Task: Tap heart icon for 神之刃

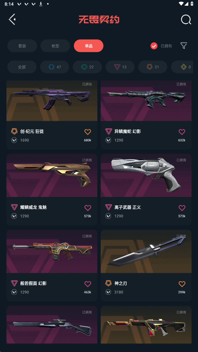Action: tap(182, 284)
